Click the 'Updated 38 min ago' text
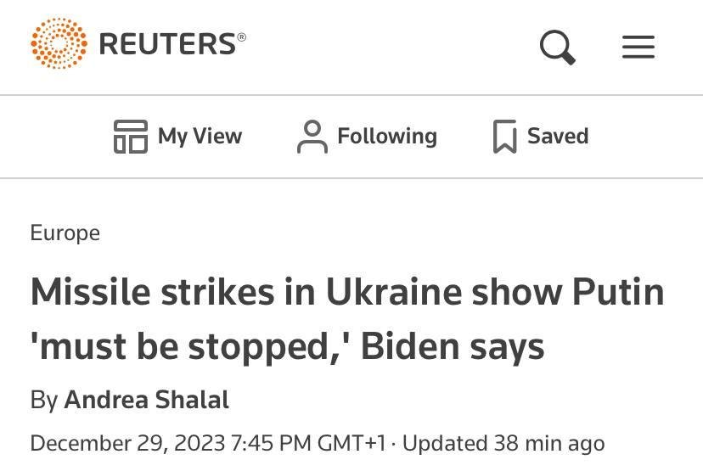Image resolution: width=703 pixels, height=471 pixels. [x=503, y=443]
